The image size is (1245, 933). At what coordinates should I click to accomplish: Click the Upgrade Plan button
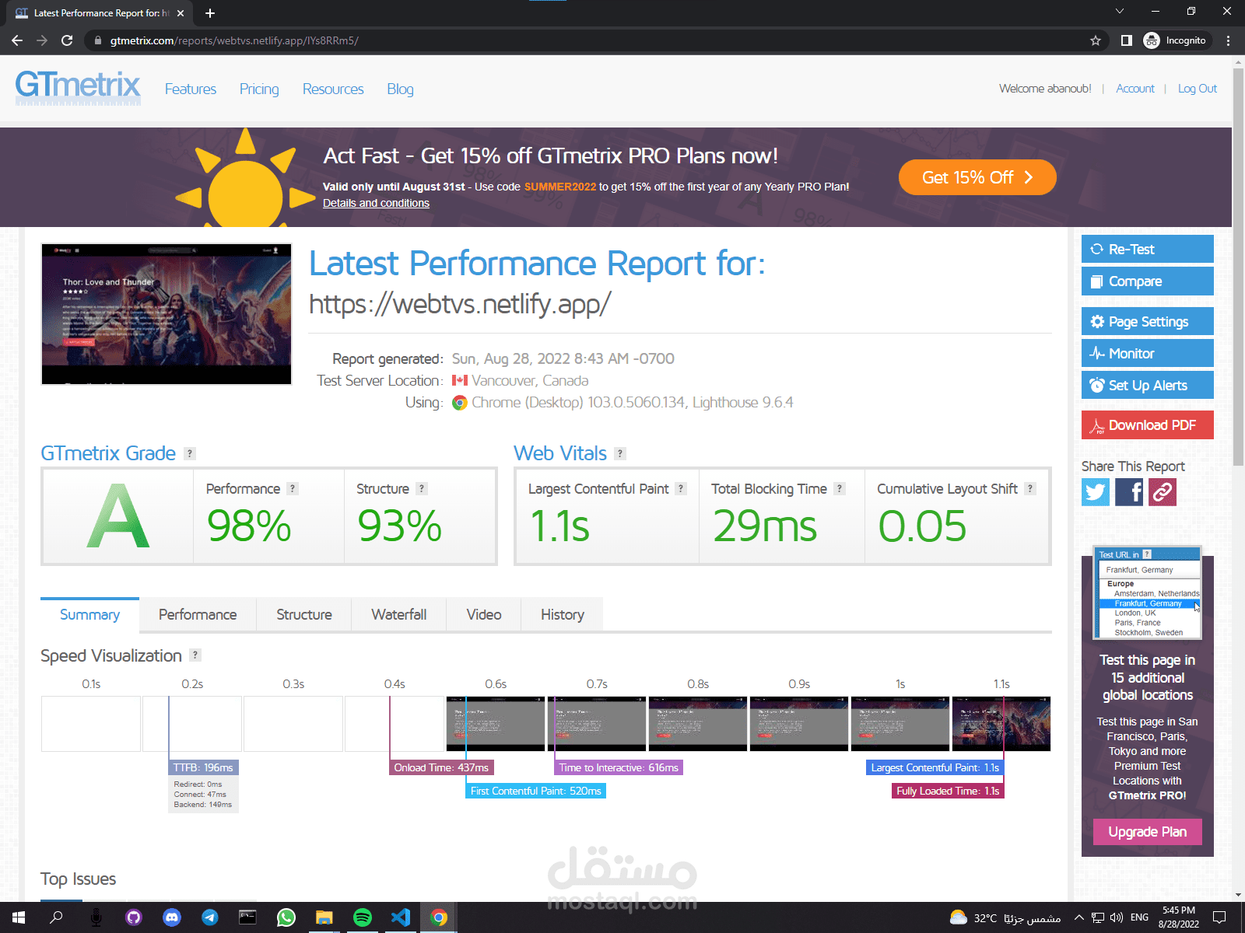coord(1147,832)
